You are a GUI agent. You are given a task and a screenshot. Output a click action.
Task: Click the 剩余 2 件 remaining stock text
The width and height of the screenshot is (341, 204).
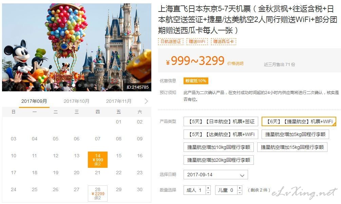(x=259, y=190)
